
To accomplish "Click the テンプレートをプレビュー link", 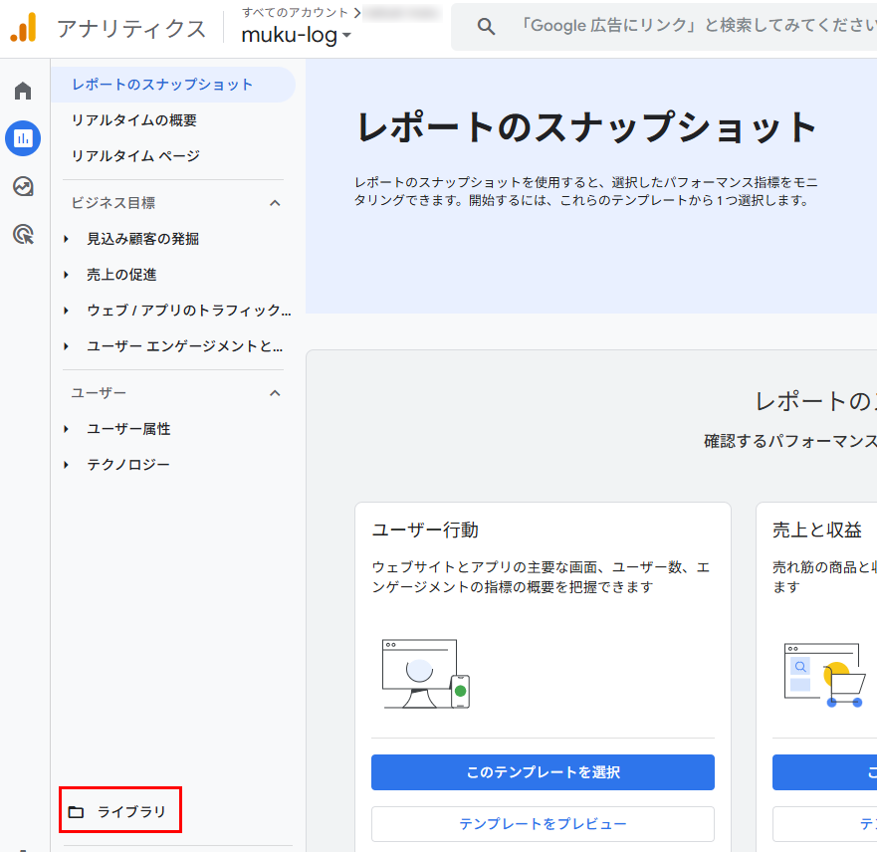I will tap(543, 824).
